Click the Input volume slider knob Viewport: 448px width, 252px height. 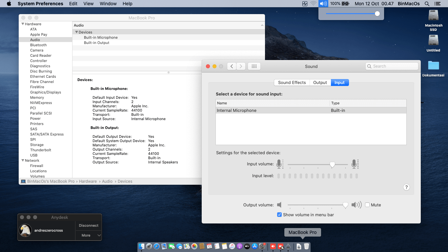pyautogui.click(x=332, y=164)
